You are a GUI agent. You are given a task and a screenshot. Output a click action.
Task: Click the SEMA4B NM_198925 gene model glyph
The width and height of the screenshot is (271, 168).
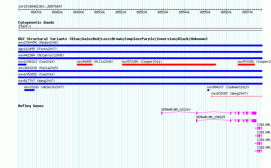click(x=226, y=121)
